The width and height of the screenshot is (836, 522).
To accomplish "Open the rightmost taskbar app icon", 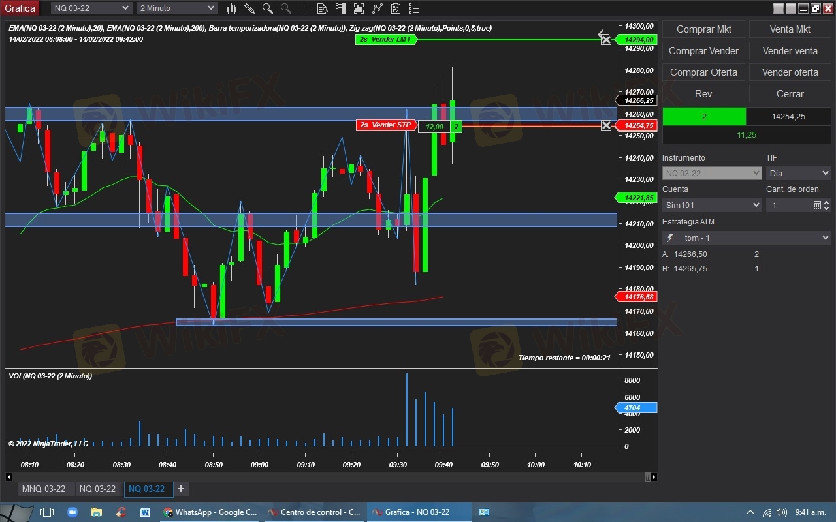I will (484, 512).
